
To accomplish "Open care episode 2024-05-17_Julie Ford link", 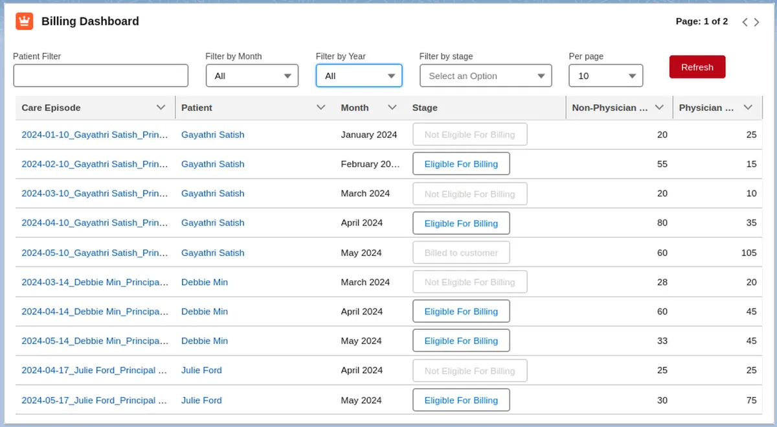I will [95, 400].
